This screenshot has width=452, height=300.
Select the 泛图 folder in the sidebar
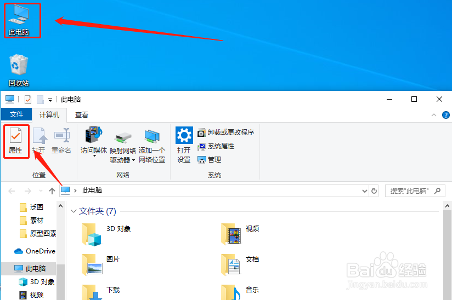[31, 207]
